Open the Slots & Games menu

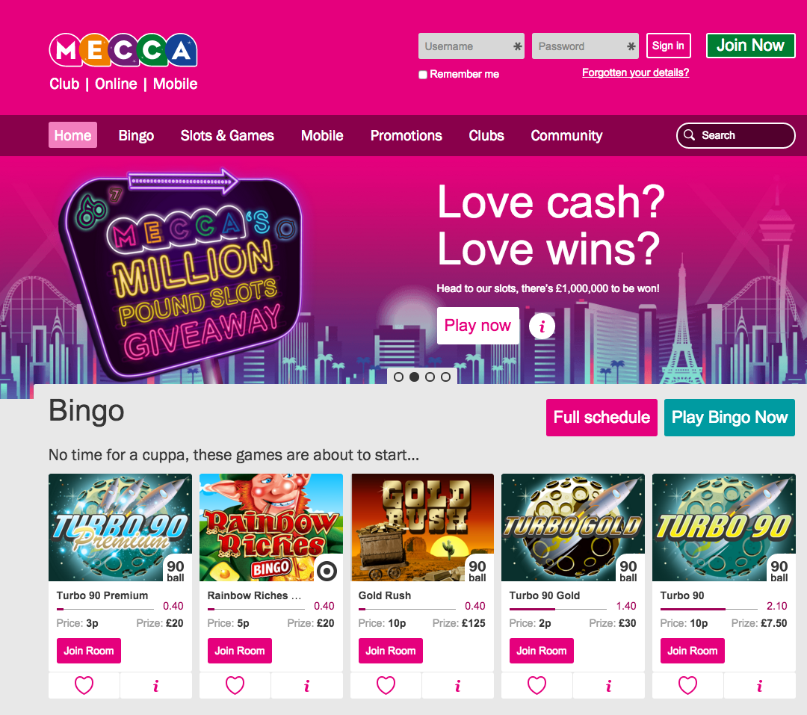tap(227, 135)
